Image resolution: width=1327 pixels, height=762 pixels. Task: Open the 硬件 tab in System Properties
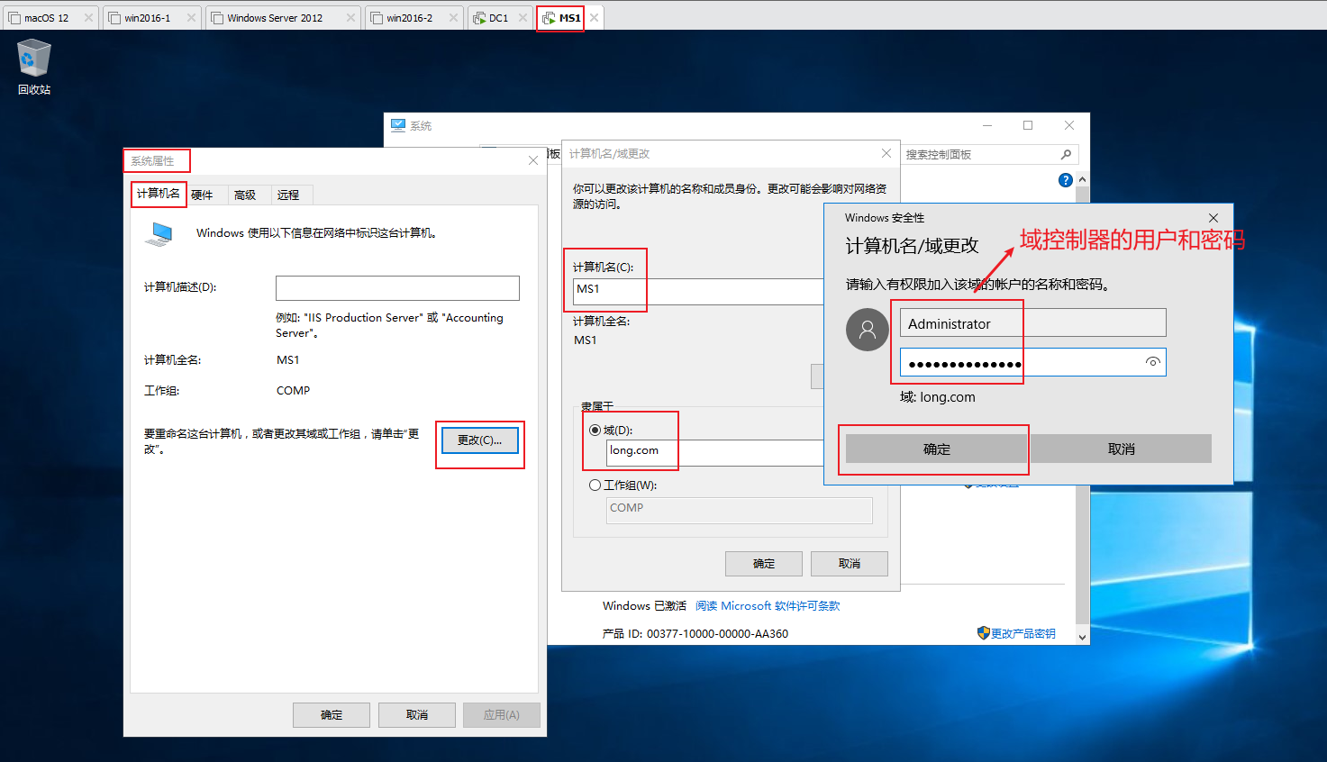[202, 195]
